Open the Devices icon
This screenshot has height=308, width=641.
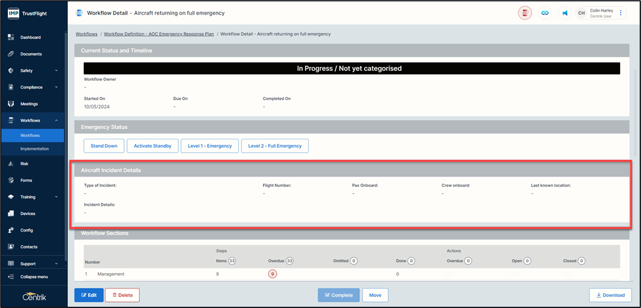tap(12, 213)
